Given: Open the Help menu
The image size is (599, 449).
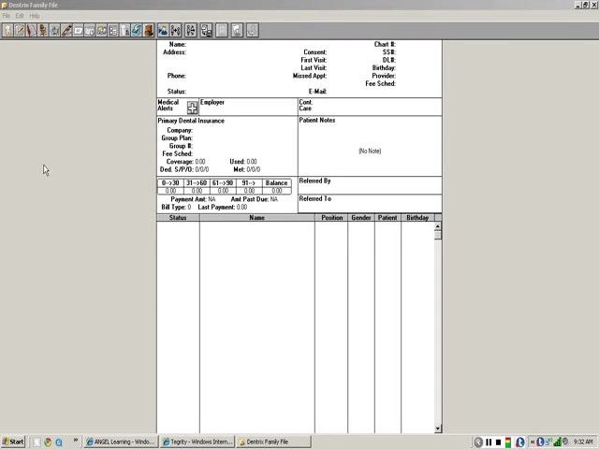Looking at the screenshot, I should coord(35,16).
